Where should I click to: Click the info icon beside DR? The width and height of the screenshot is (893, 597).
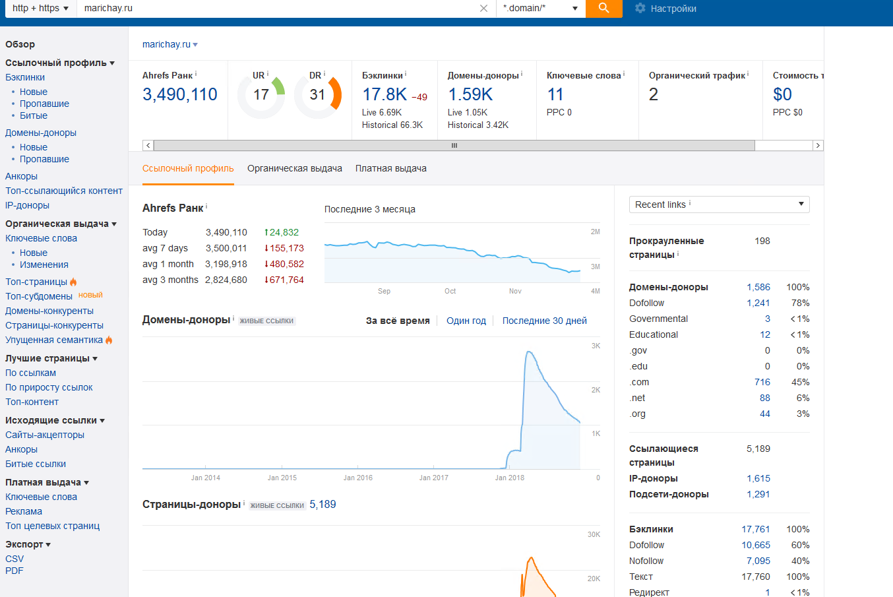click(324, 74)
